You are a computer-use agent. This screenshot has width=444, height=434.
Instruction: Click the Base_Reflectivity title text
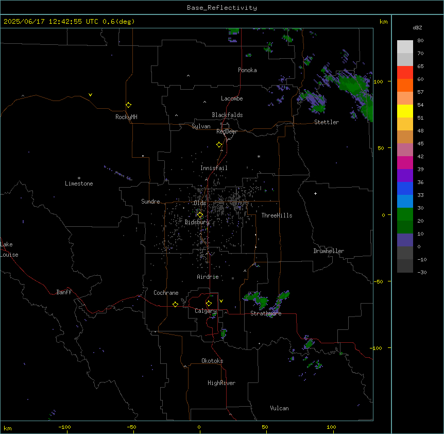click(x=222, y=8)
